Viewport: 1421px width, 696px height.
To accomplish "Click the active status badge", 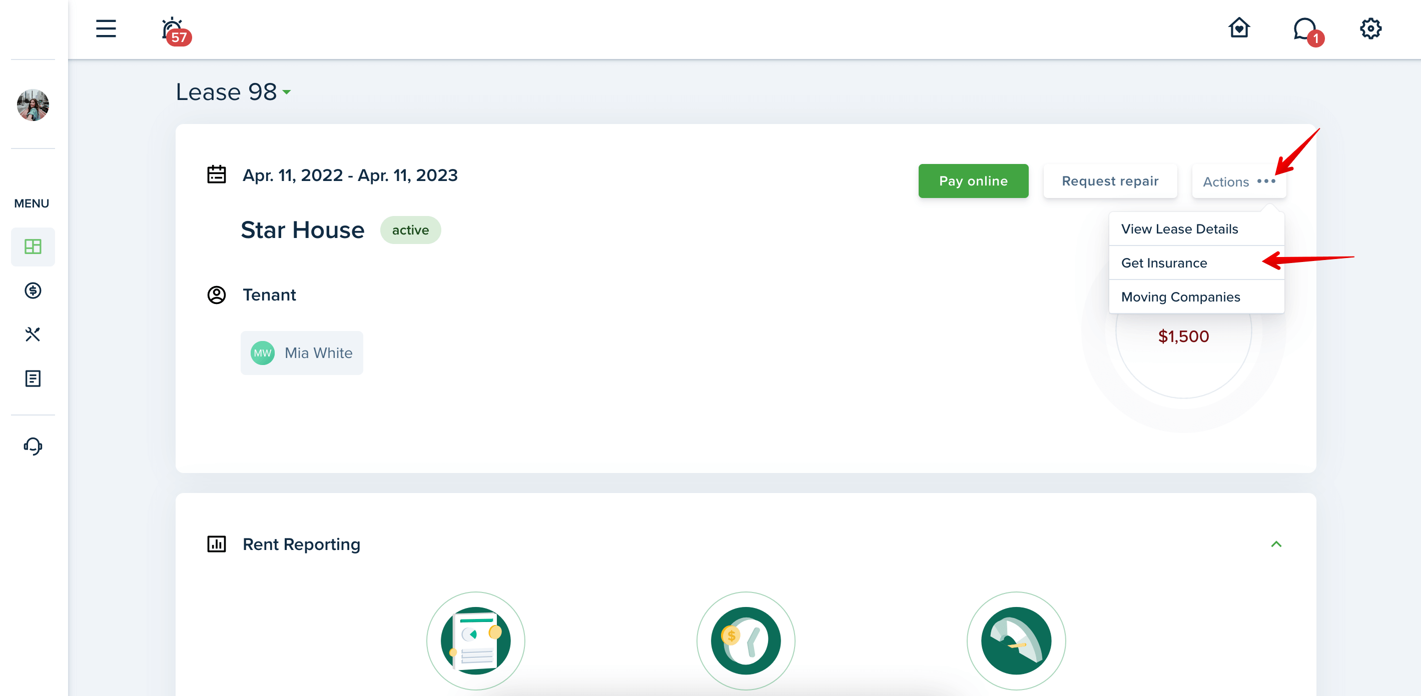I will (410, 230).
